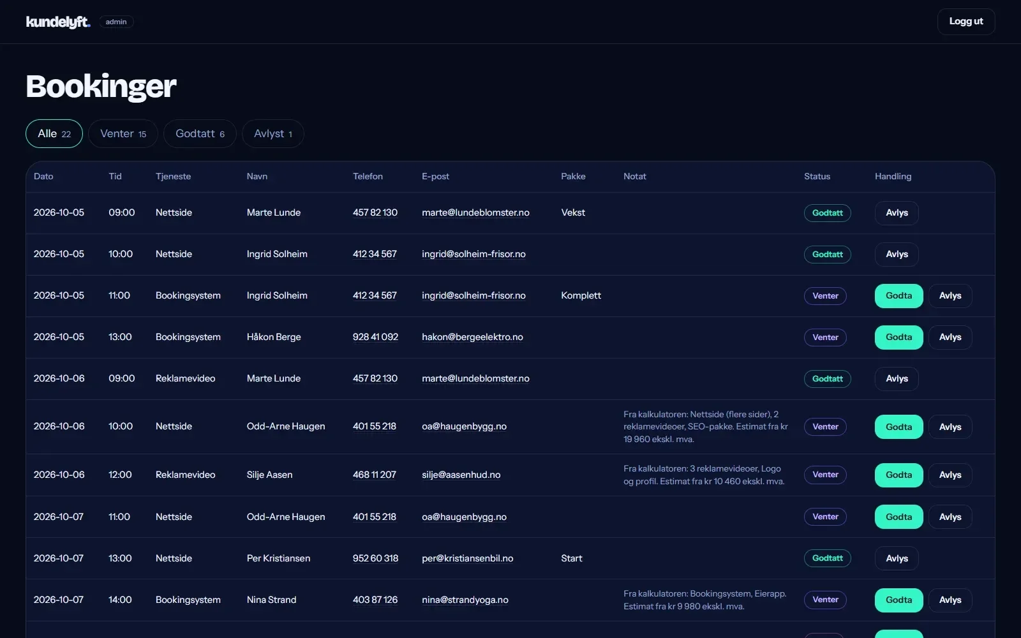Call phone number 468 11 207
The width and height of the screenshot is (1021, 638).
pos(375,475)
